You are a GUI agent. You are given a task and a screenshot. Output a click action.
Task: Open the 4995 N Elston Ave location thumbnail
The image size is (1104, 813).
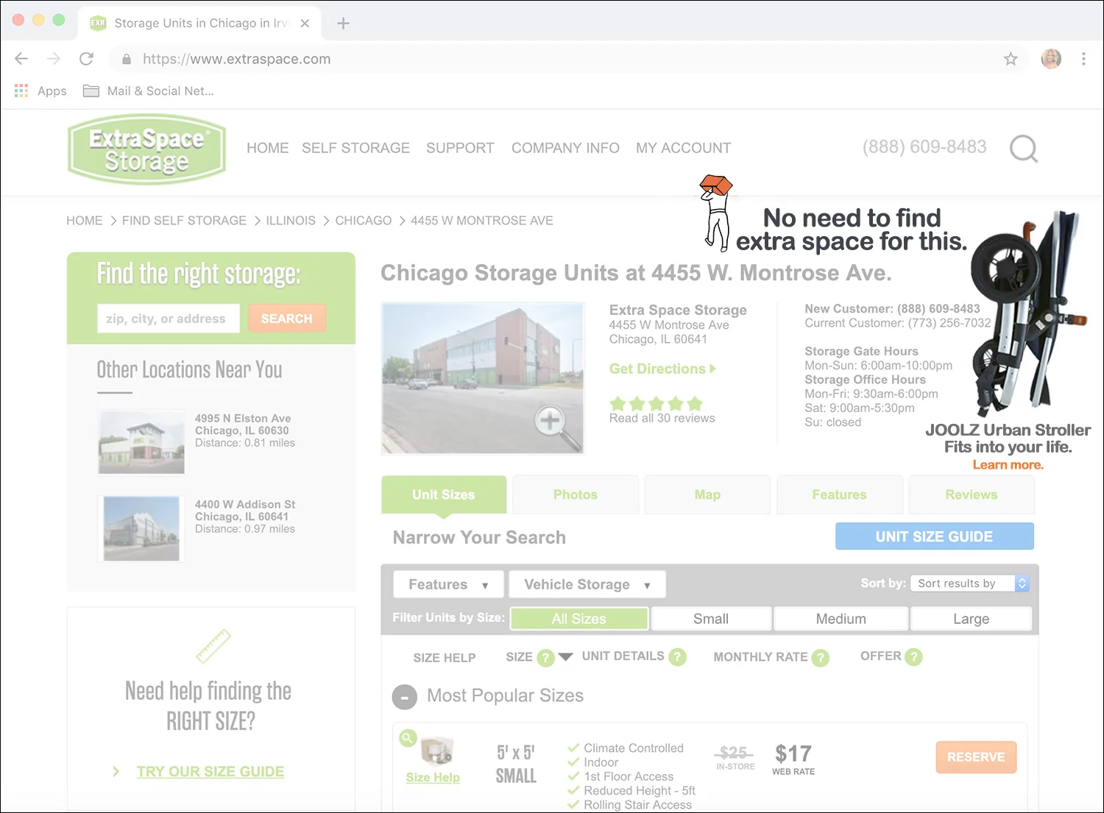[x=141, y=442]
